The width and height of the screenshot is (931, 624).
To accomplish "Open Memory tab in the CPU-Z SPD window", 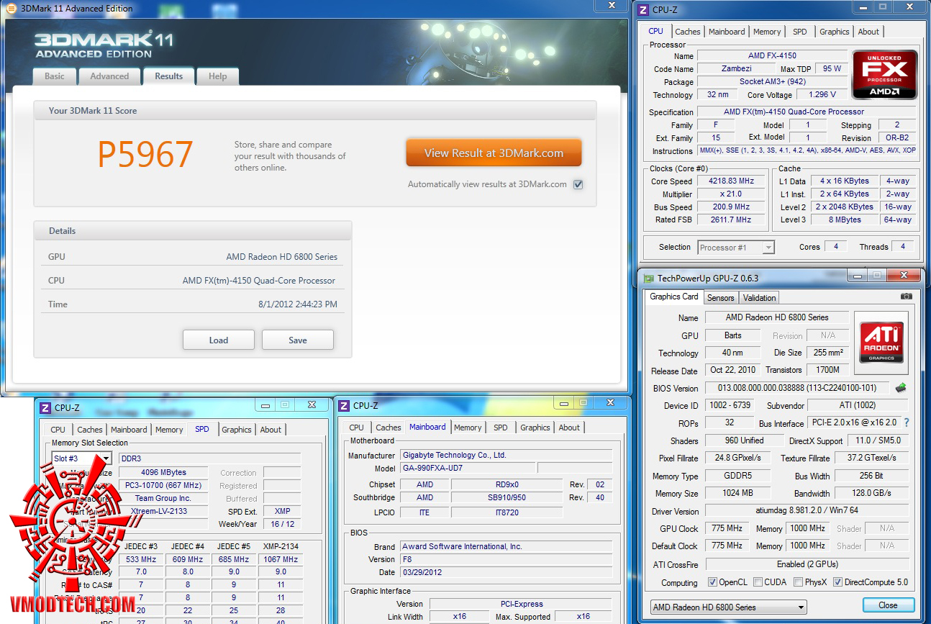I will click(169, 430).
